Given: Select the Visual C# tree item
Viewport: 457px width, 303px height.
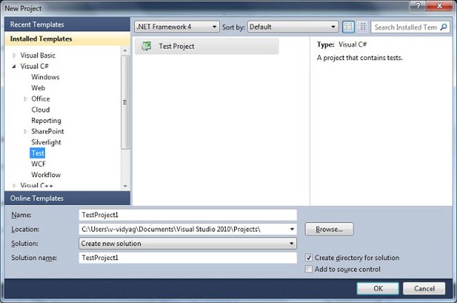Looking at the screenshot, I should coord(34,66).
